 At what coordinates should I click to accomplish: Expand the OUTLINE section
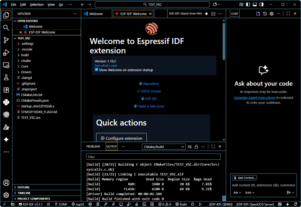[x=47, y=187]
